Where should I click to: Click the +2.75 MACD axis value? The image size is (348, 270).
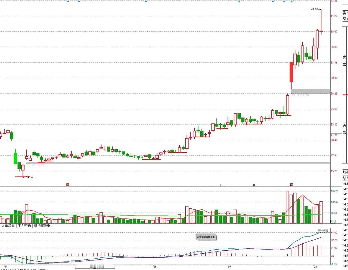[334, 240]
